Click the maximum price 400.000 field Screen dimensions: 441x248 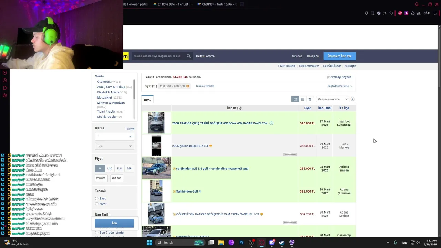[x=117, y=178]
